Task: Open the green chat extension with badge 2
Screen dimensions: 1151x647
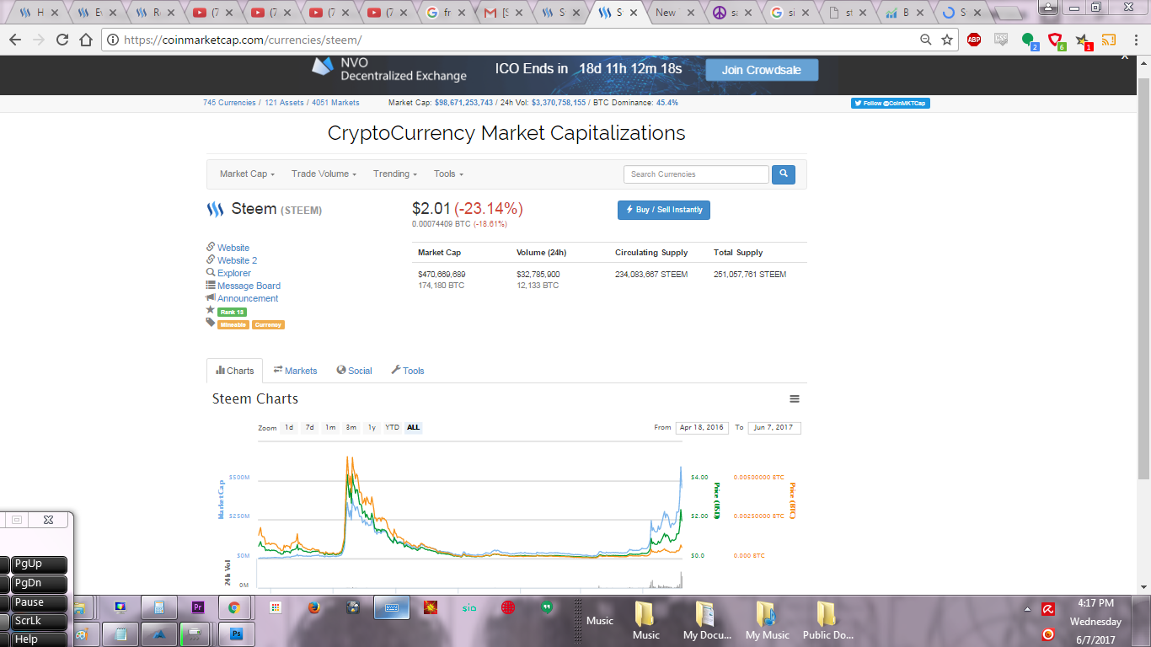Action: [1029, 40]
